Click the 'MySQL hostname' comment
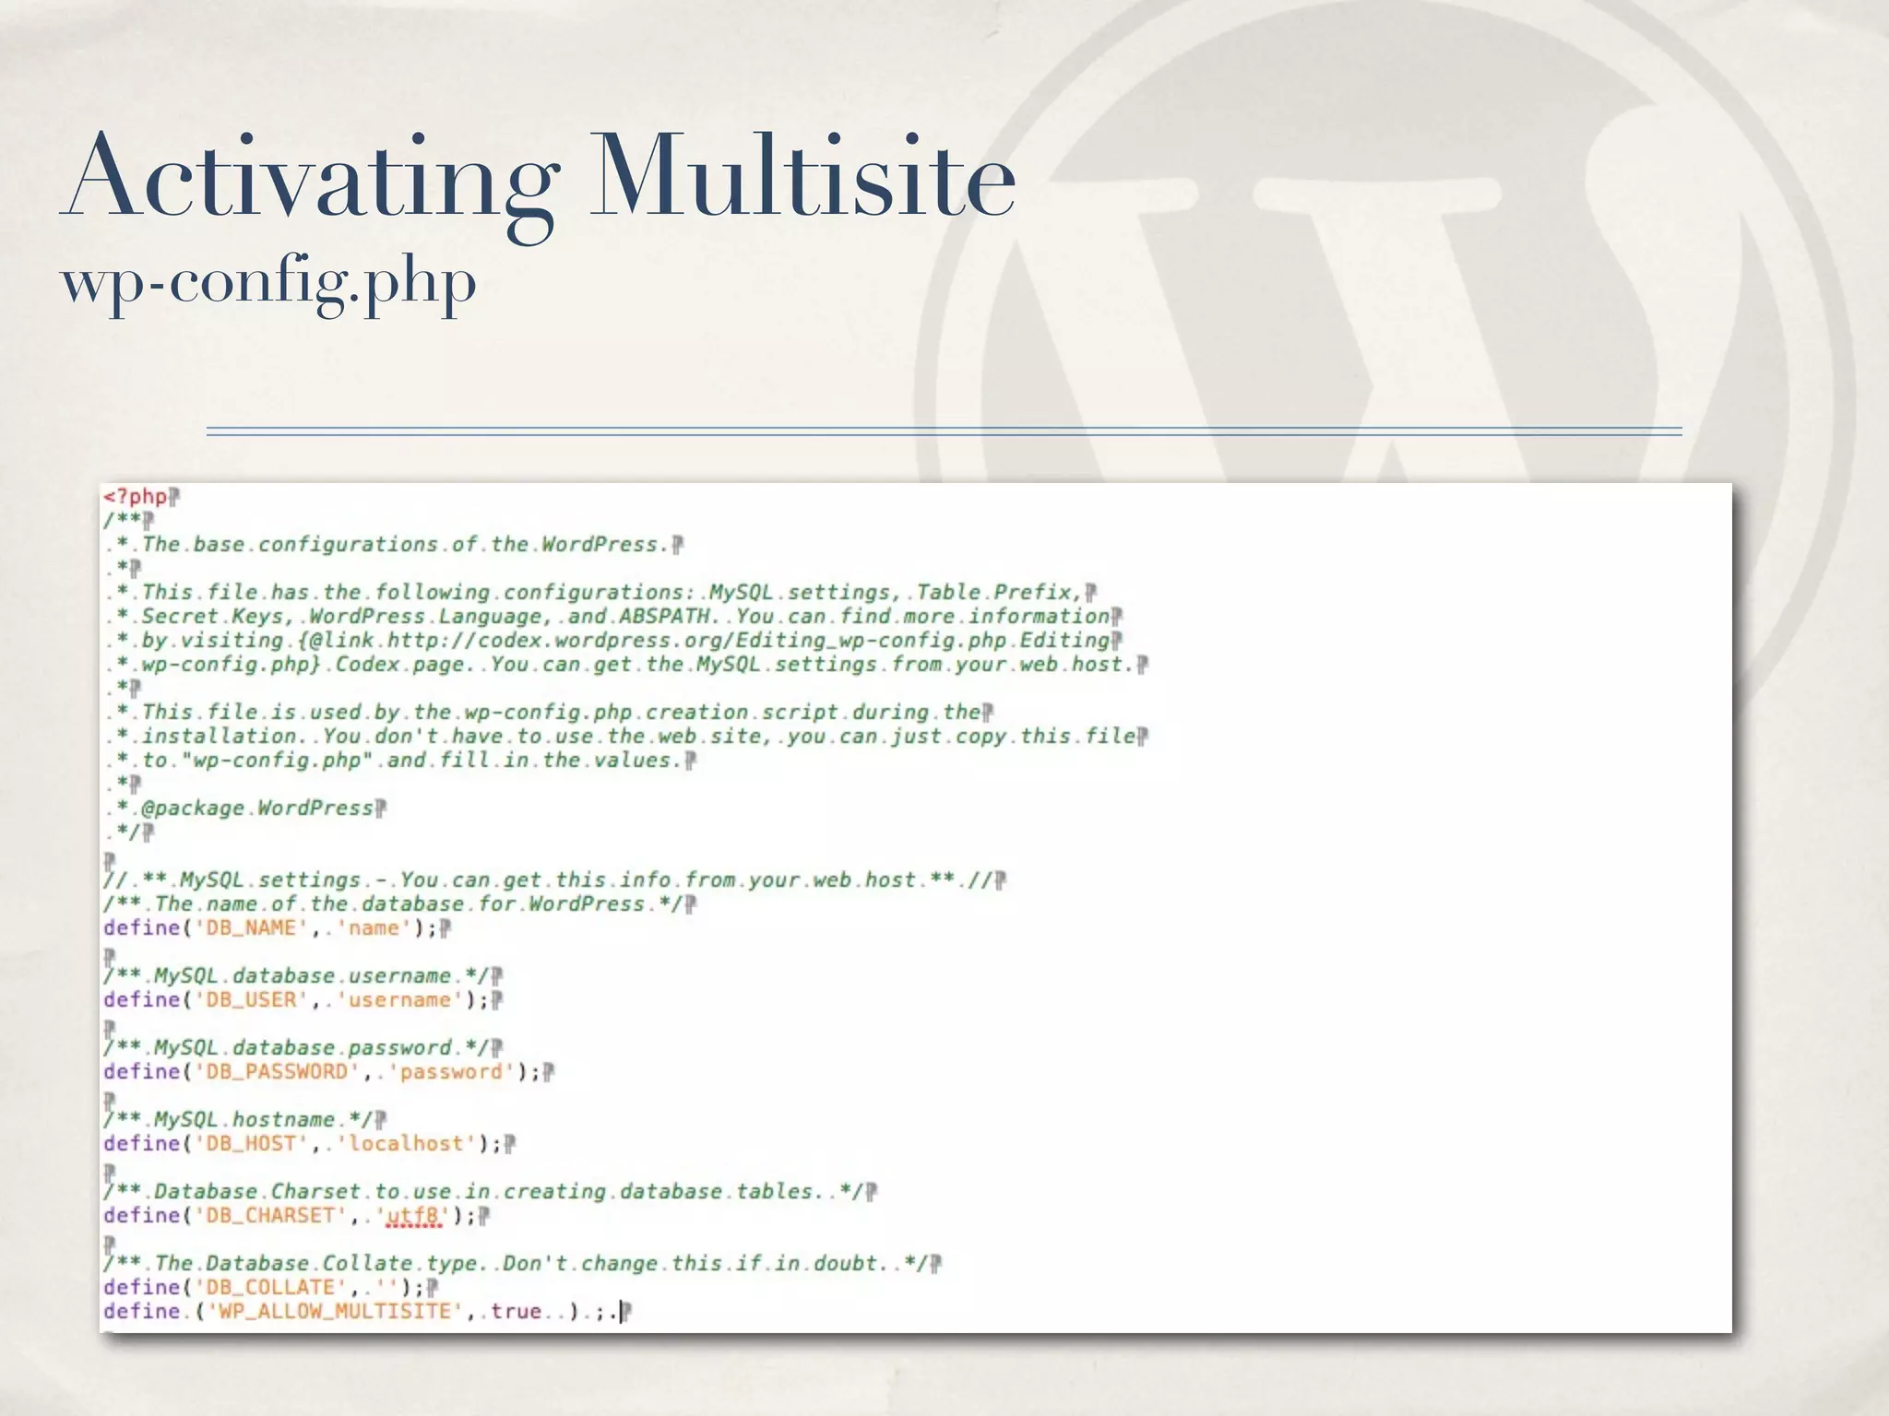The image size is (1889, 1416). click(x=244, y=1120)
